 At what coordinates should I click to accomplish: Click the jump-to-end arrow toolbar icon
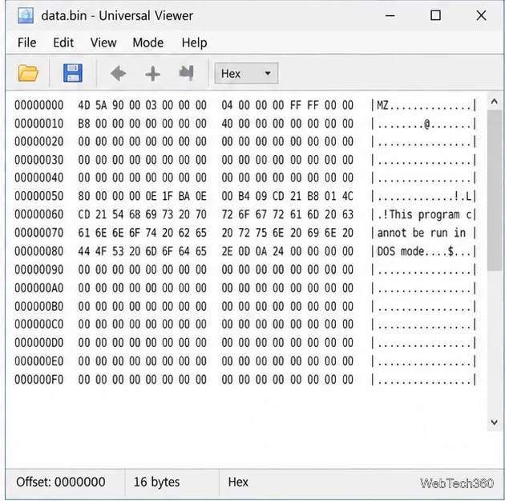[187, 73]
